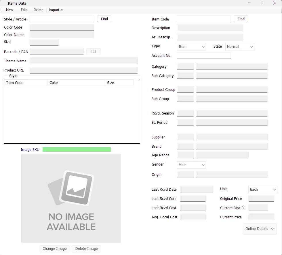
Task: Click the Category code box
Action: coord(185,66)
